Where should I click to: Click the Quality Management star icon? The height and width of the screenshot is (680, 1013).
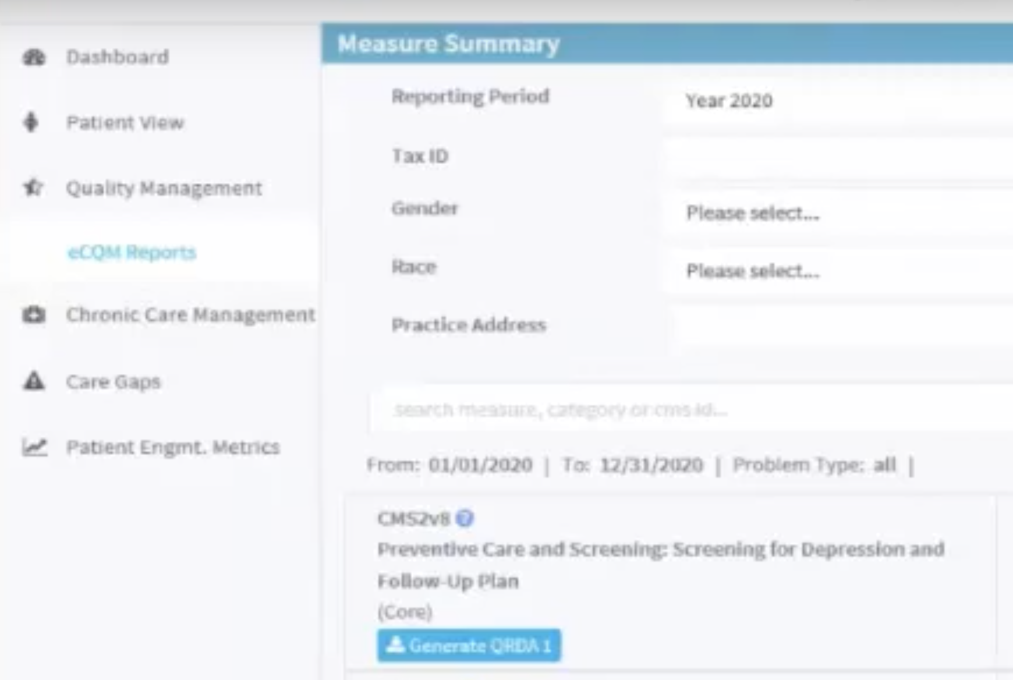(x=33, y=187)
